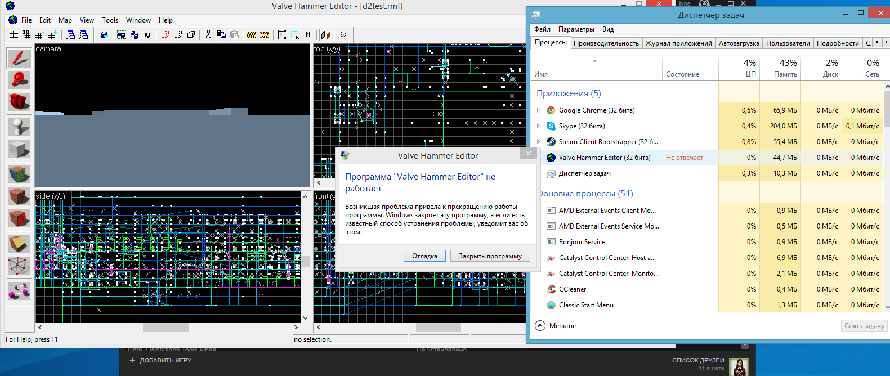Click the save window positions icon

[x=83, y=35]
